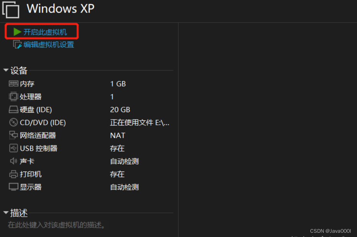Click the Windows XP title text

(61, 9)
